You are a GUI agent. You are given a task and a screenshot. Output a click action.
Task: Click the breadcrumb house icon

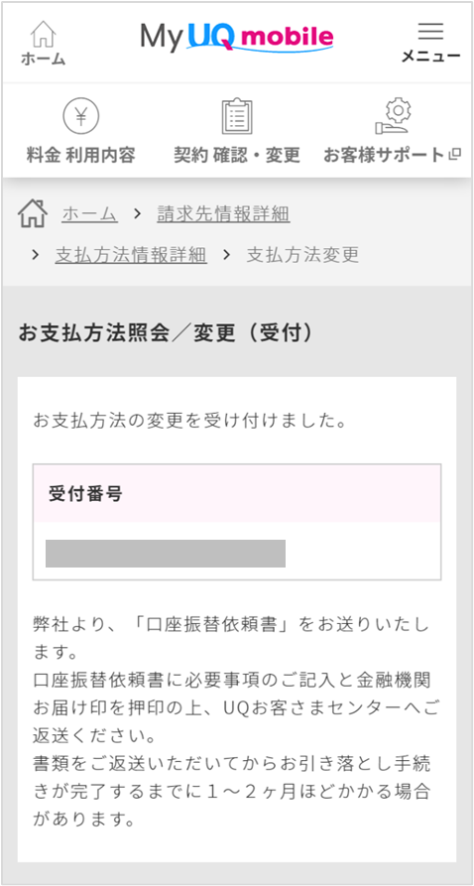(32, 214)
